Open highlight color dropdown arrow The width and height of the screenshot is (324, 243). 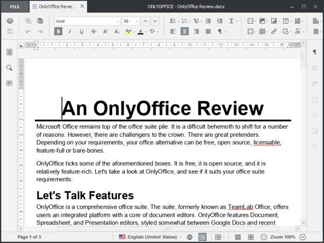click(134, 32)
